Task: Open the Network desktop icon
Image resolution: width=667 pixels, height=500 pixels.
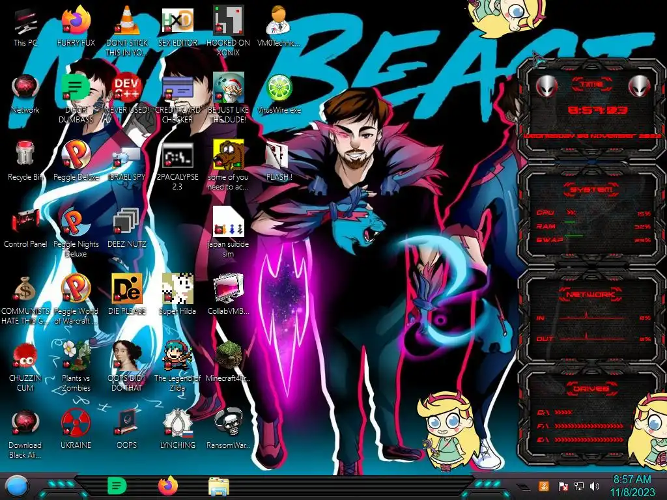Action: click(25, 94)
